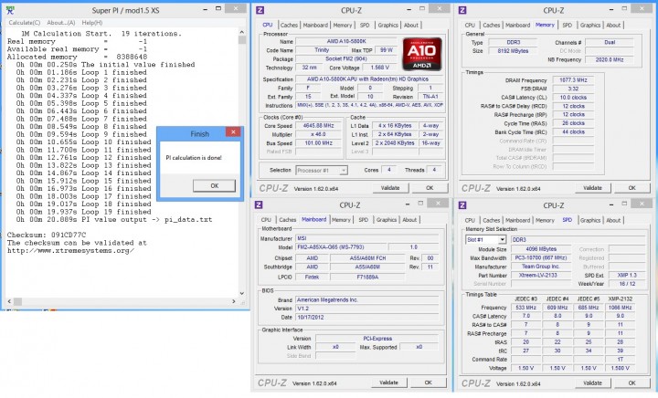Switch to Mainboard tab in the CPU window
Viewport: 658px width, 398px height.
[x=315, y=26]
